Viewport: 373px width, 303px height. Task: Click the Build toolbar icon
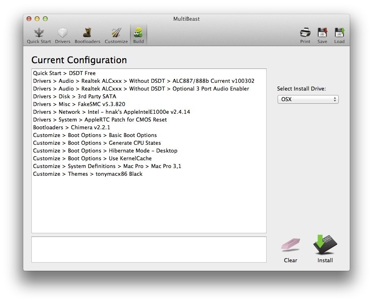tap(139, 35)
